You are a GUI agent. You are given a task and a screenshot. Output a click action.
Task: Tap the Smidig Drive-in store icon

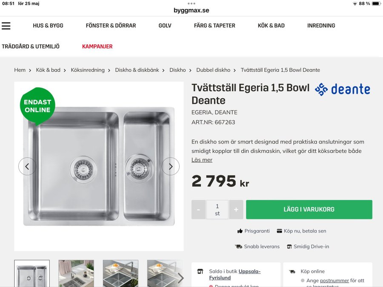point(289,247)
